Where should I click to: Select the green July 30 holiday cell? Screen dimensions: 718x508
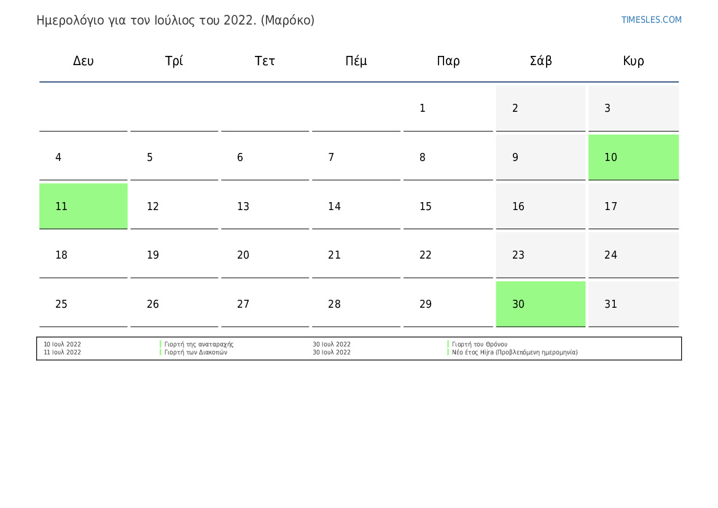click(540, 303)
